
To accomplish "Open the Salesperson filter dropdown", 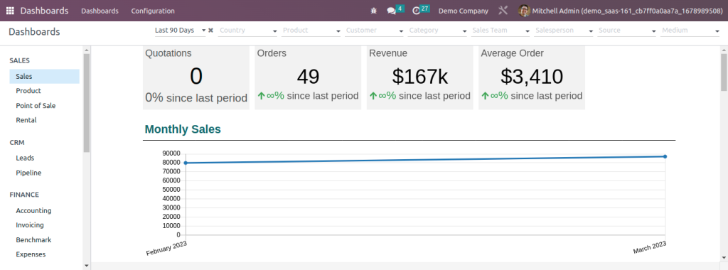I will pyautogui.click(x=564, y=31).
